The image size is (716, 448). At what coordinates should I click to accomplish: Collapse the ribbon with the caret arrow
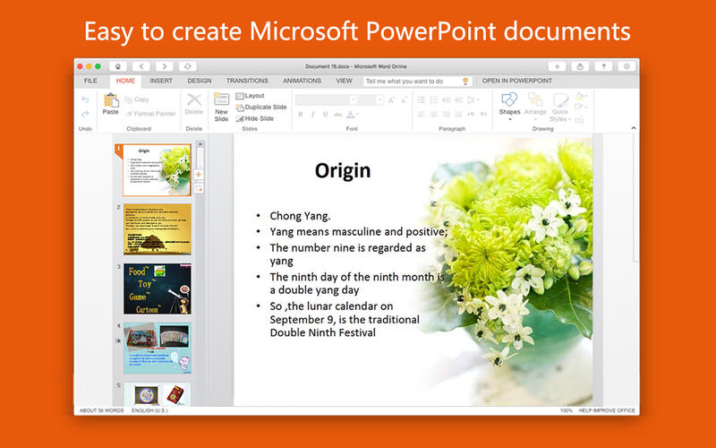(634, 128)
